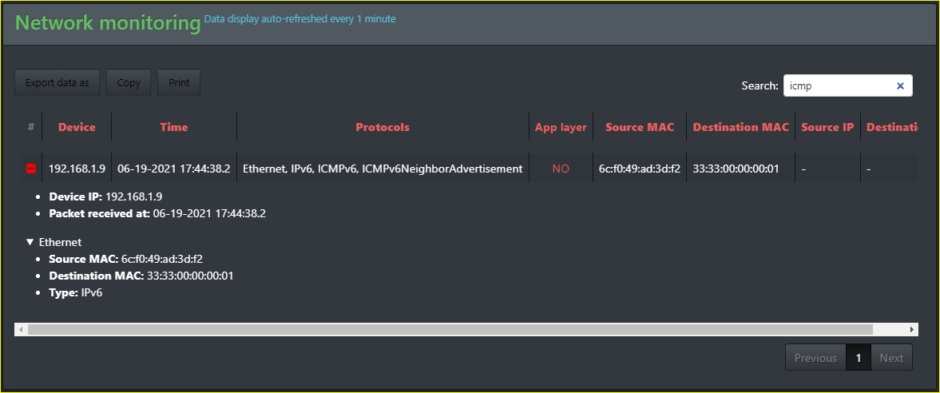Image resolution: width=940 pixels, height=393 pixels.
Task: Sort by Destination MAC column header
Action: pyautogui.click(x=741, y=127)
